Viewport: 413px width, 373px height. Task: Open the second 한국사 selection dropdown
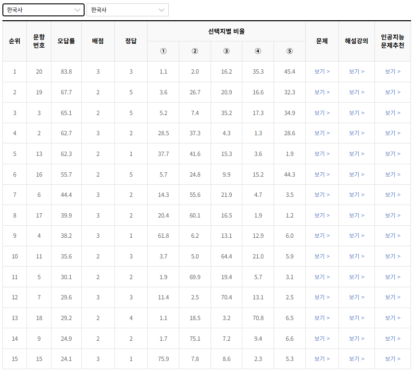(x=127, y=10)
